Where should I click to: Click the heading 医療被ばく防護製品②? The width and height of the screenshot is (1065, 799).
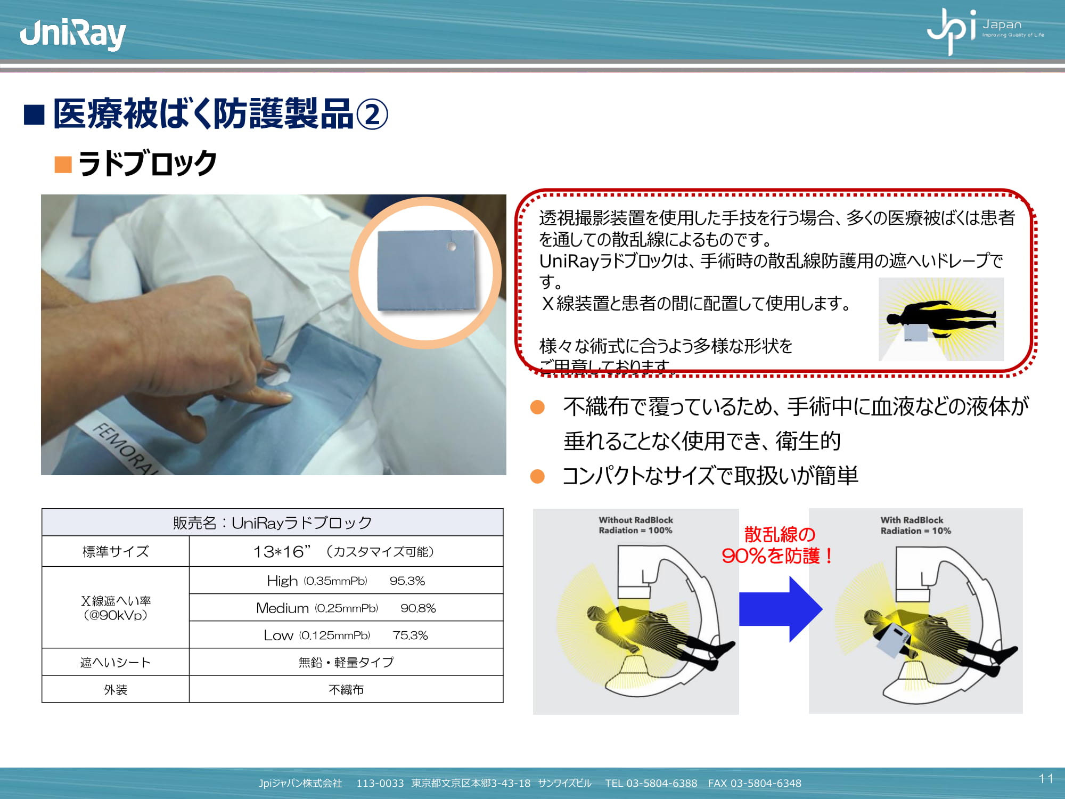220,114
